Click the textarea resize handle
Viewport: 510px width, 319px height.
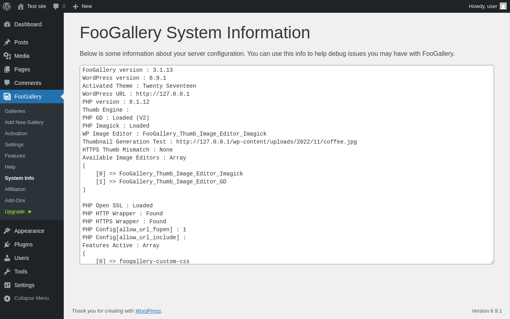[492, 262]
